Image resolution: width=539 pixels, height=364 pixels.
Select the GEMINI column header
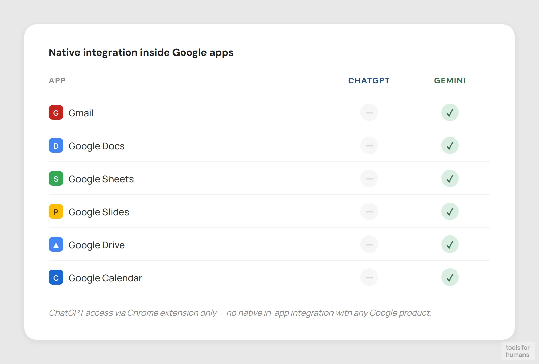pyautogui.click(x=450, y=81)
